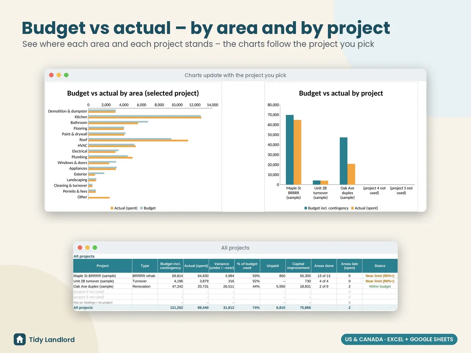Click the 'Unit 2B turnover (sample)' label under project chart
The image size is (471, 353).
(321, 193)
